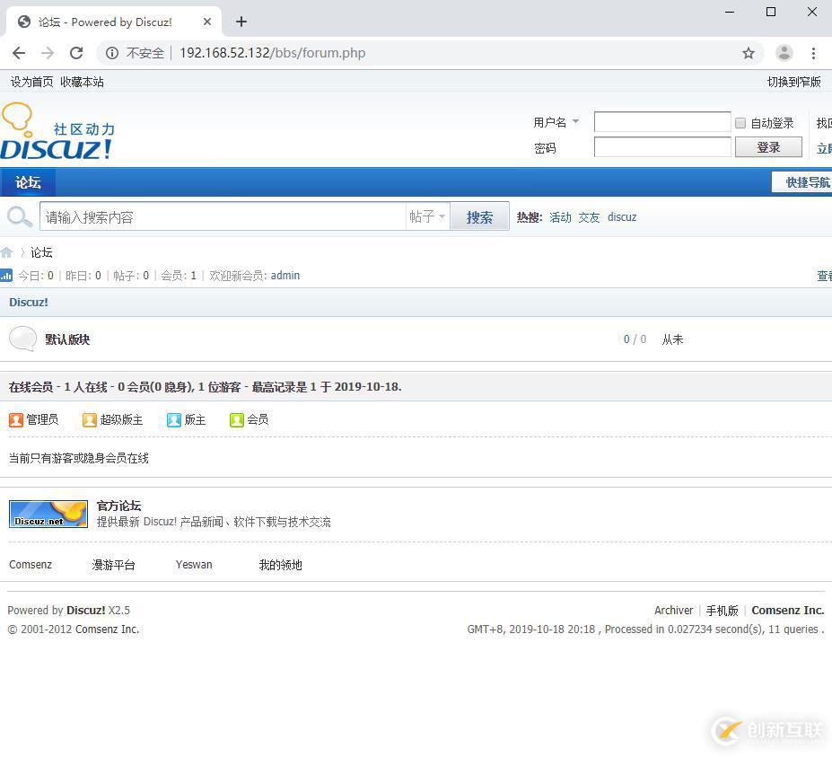Viewport: 832px width, 757px height.
Task: Enable the 自动登录 checkbox
Action: (740, 123)
